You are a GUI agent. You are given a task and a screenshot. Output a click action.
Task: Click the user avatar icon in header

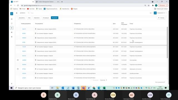click(155, 13)
